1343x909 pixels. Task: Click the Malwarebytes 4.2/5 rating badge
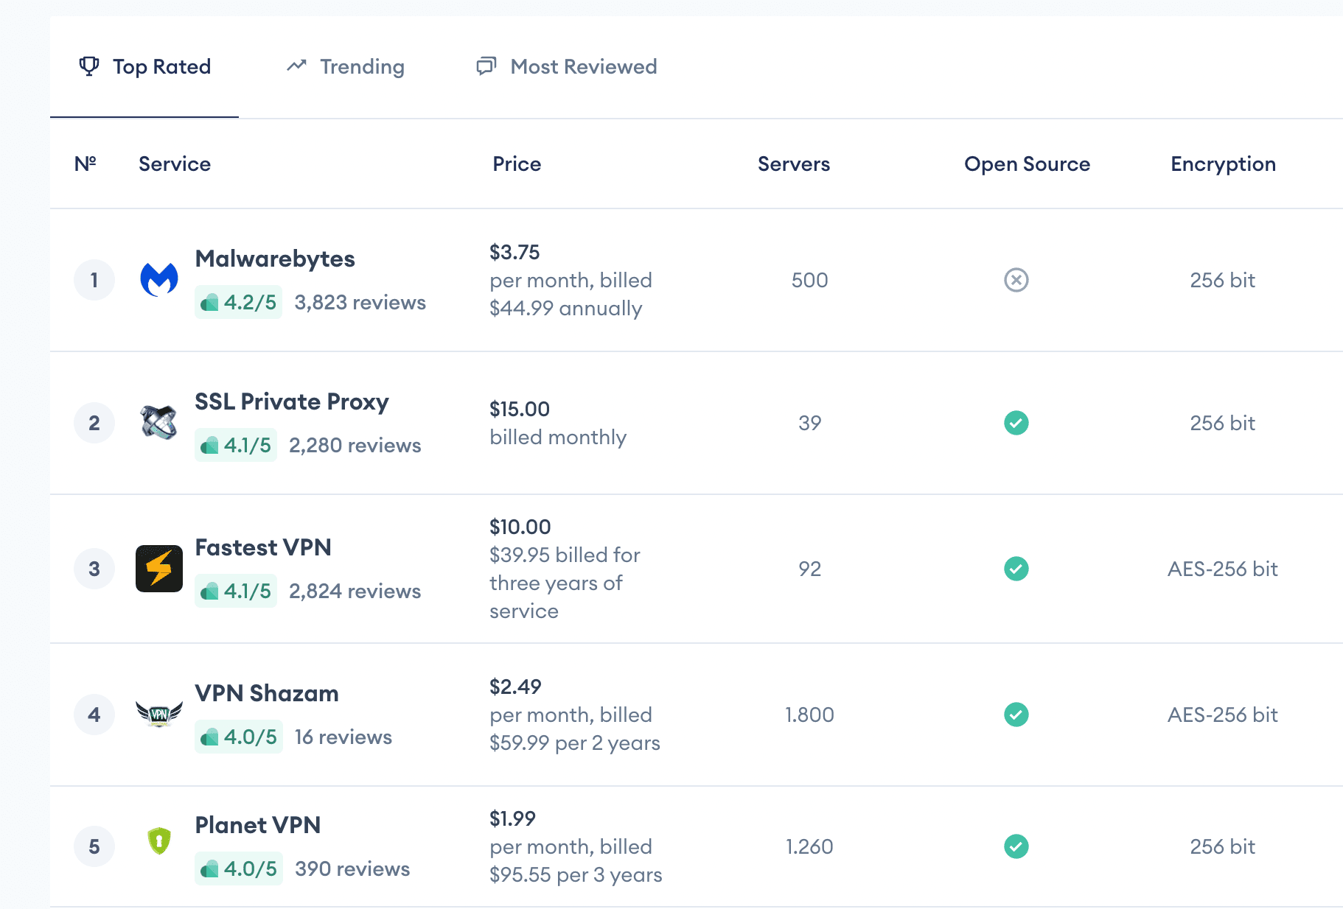tap(238, 303)
